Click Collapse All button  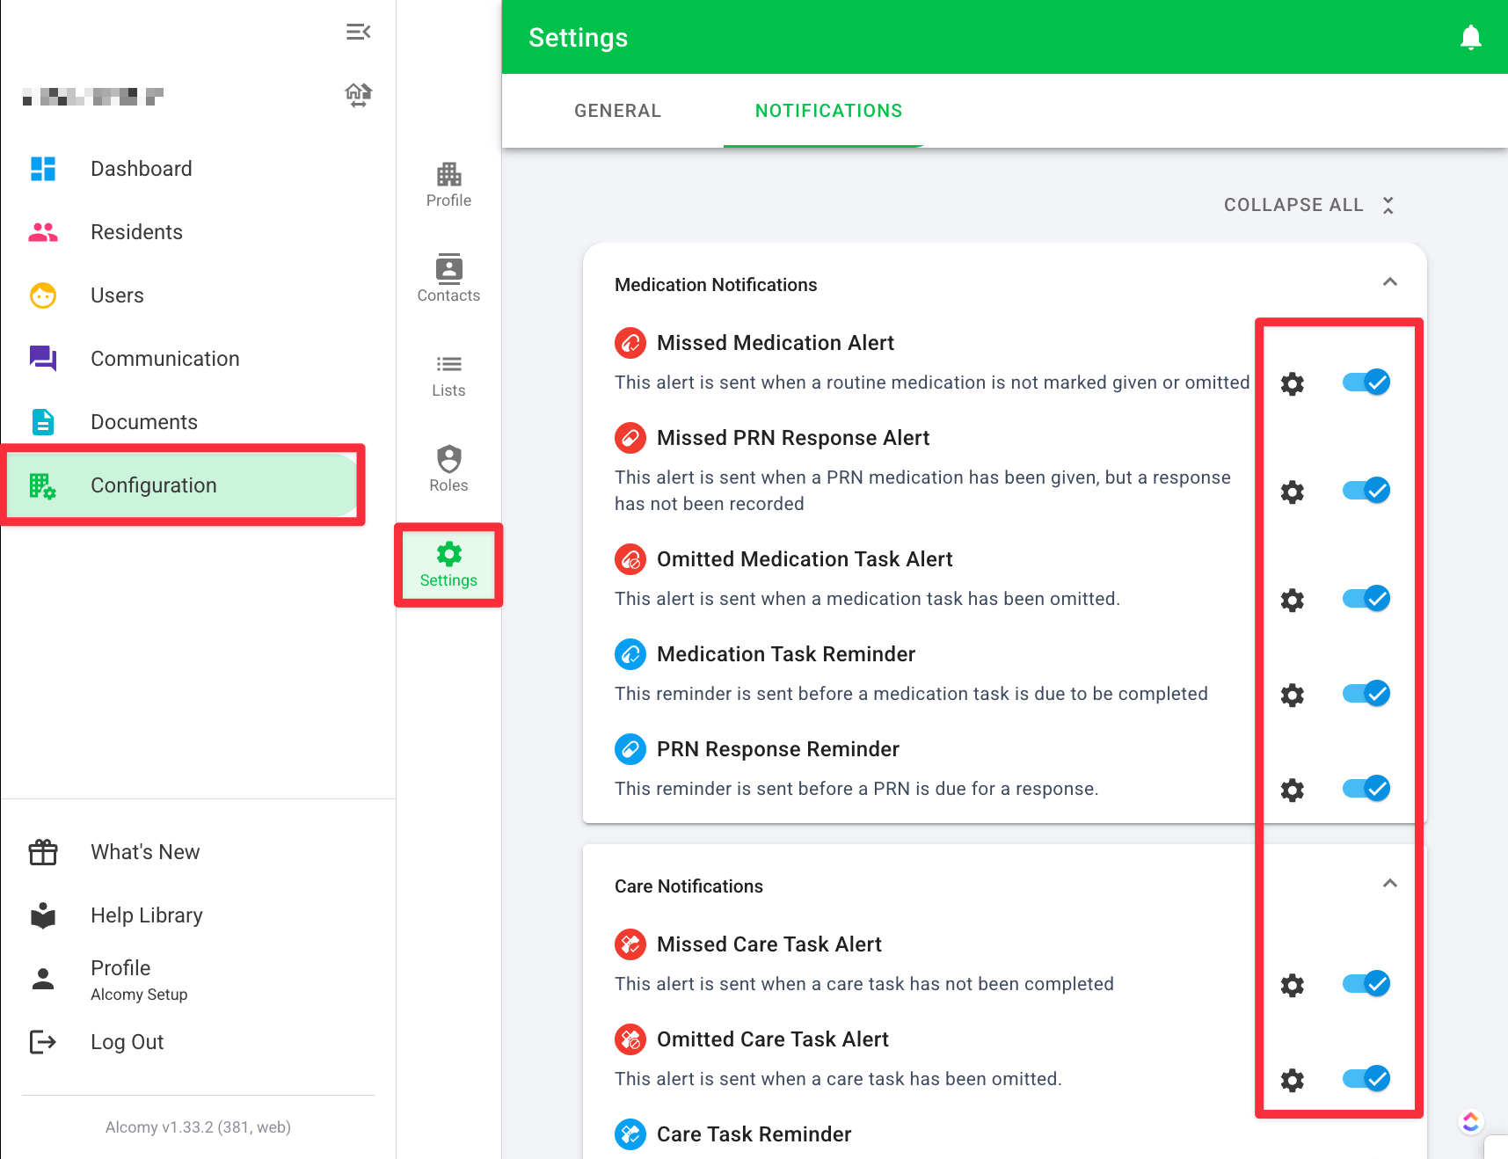(1308, 205)
